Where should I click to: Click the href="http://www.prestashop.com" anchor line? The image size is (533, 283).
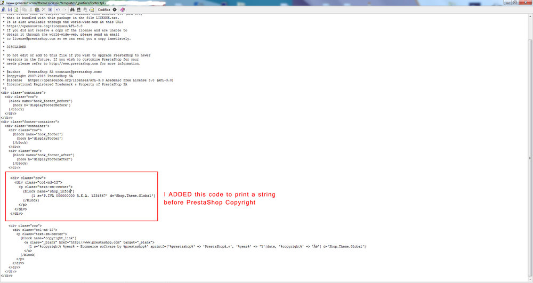coord(89,242)
